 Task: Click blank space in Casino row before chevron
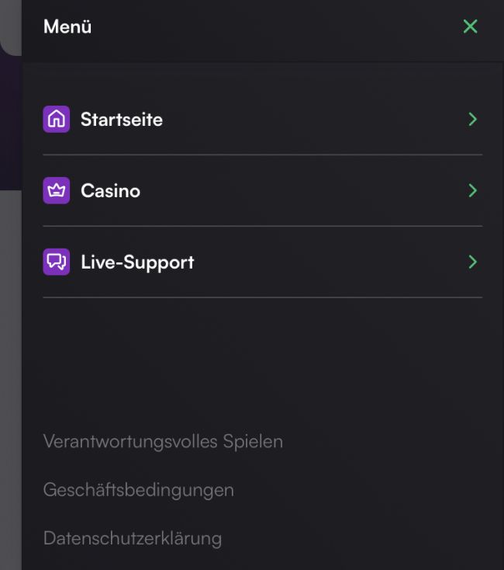click(310, 191)
